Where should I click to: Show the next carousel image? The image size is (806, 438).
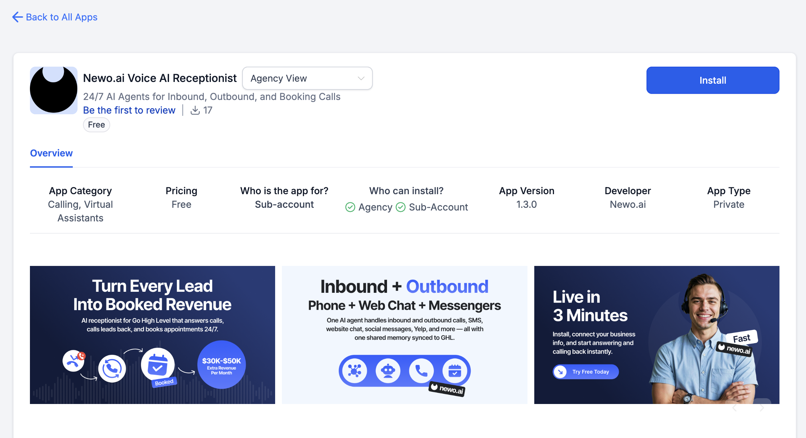pyautogui.click(x=762, y=408)
